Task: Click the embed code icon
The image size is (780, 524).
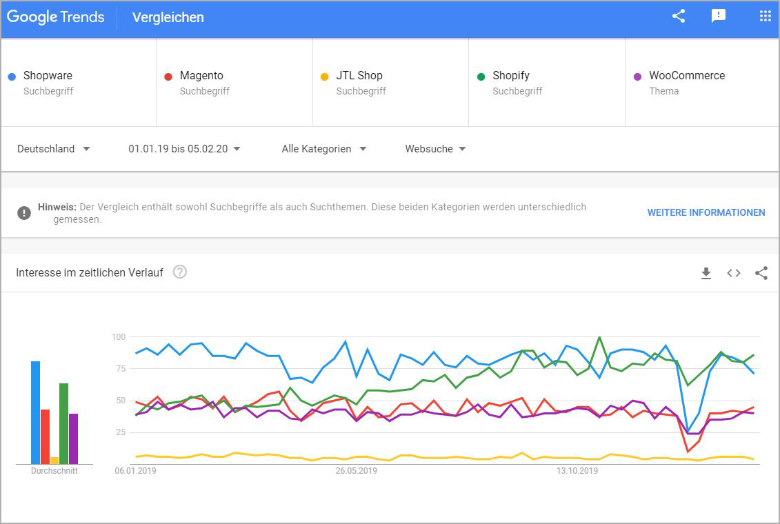Action: pyautogui.click(x=734, y=274)
